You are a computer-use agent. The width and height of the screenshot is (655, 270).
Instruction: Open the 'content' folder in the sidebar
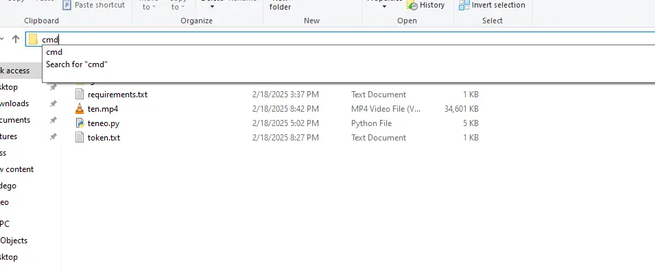(x=16, y=169)
